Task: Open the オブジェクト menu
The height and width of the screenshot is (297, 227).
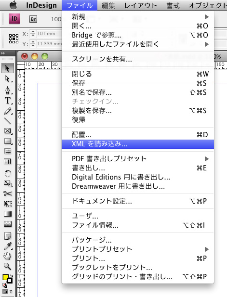Action: tap(208, 5)
